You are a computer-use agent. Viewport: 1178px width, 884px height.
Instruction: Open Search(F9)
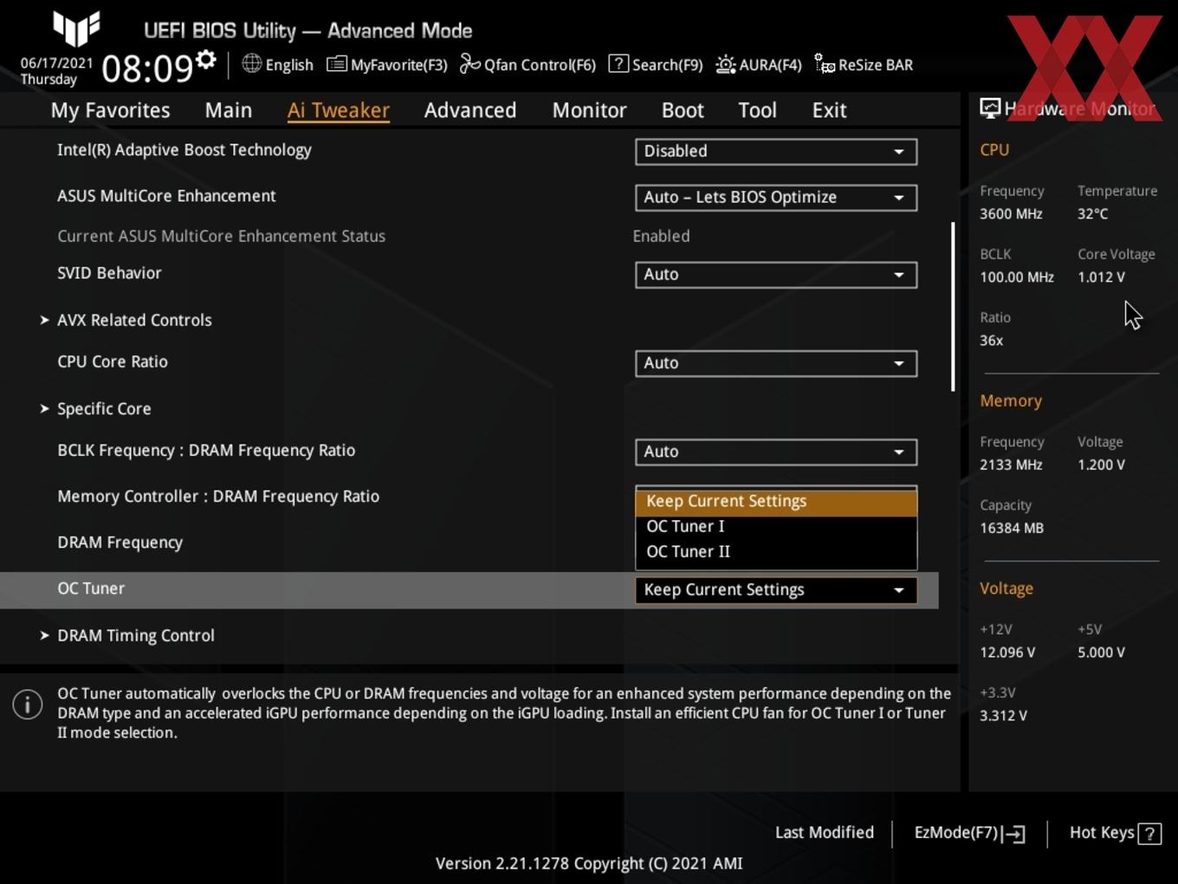[x=656, y=64]
